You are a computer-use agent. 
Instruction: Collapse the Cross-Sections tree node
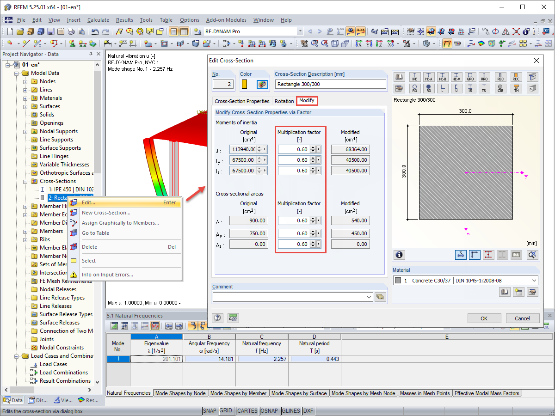26,181
